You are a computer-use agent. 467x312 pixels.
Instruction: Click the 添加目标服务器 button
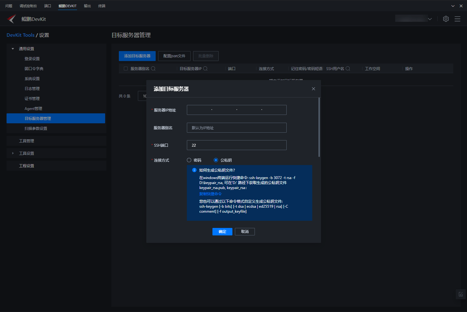tap(137, 56)
